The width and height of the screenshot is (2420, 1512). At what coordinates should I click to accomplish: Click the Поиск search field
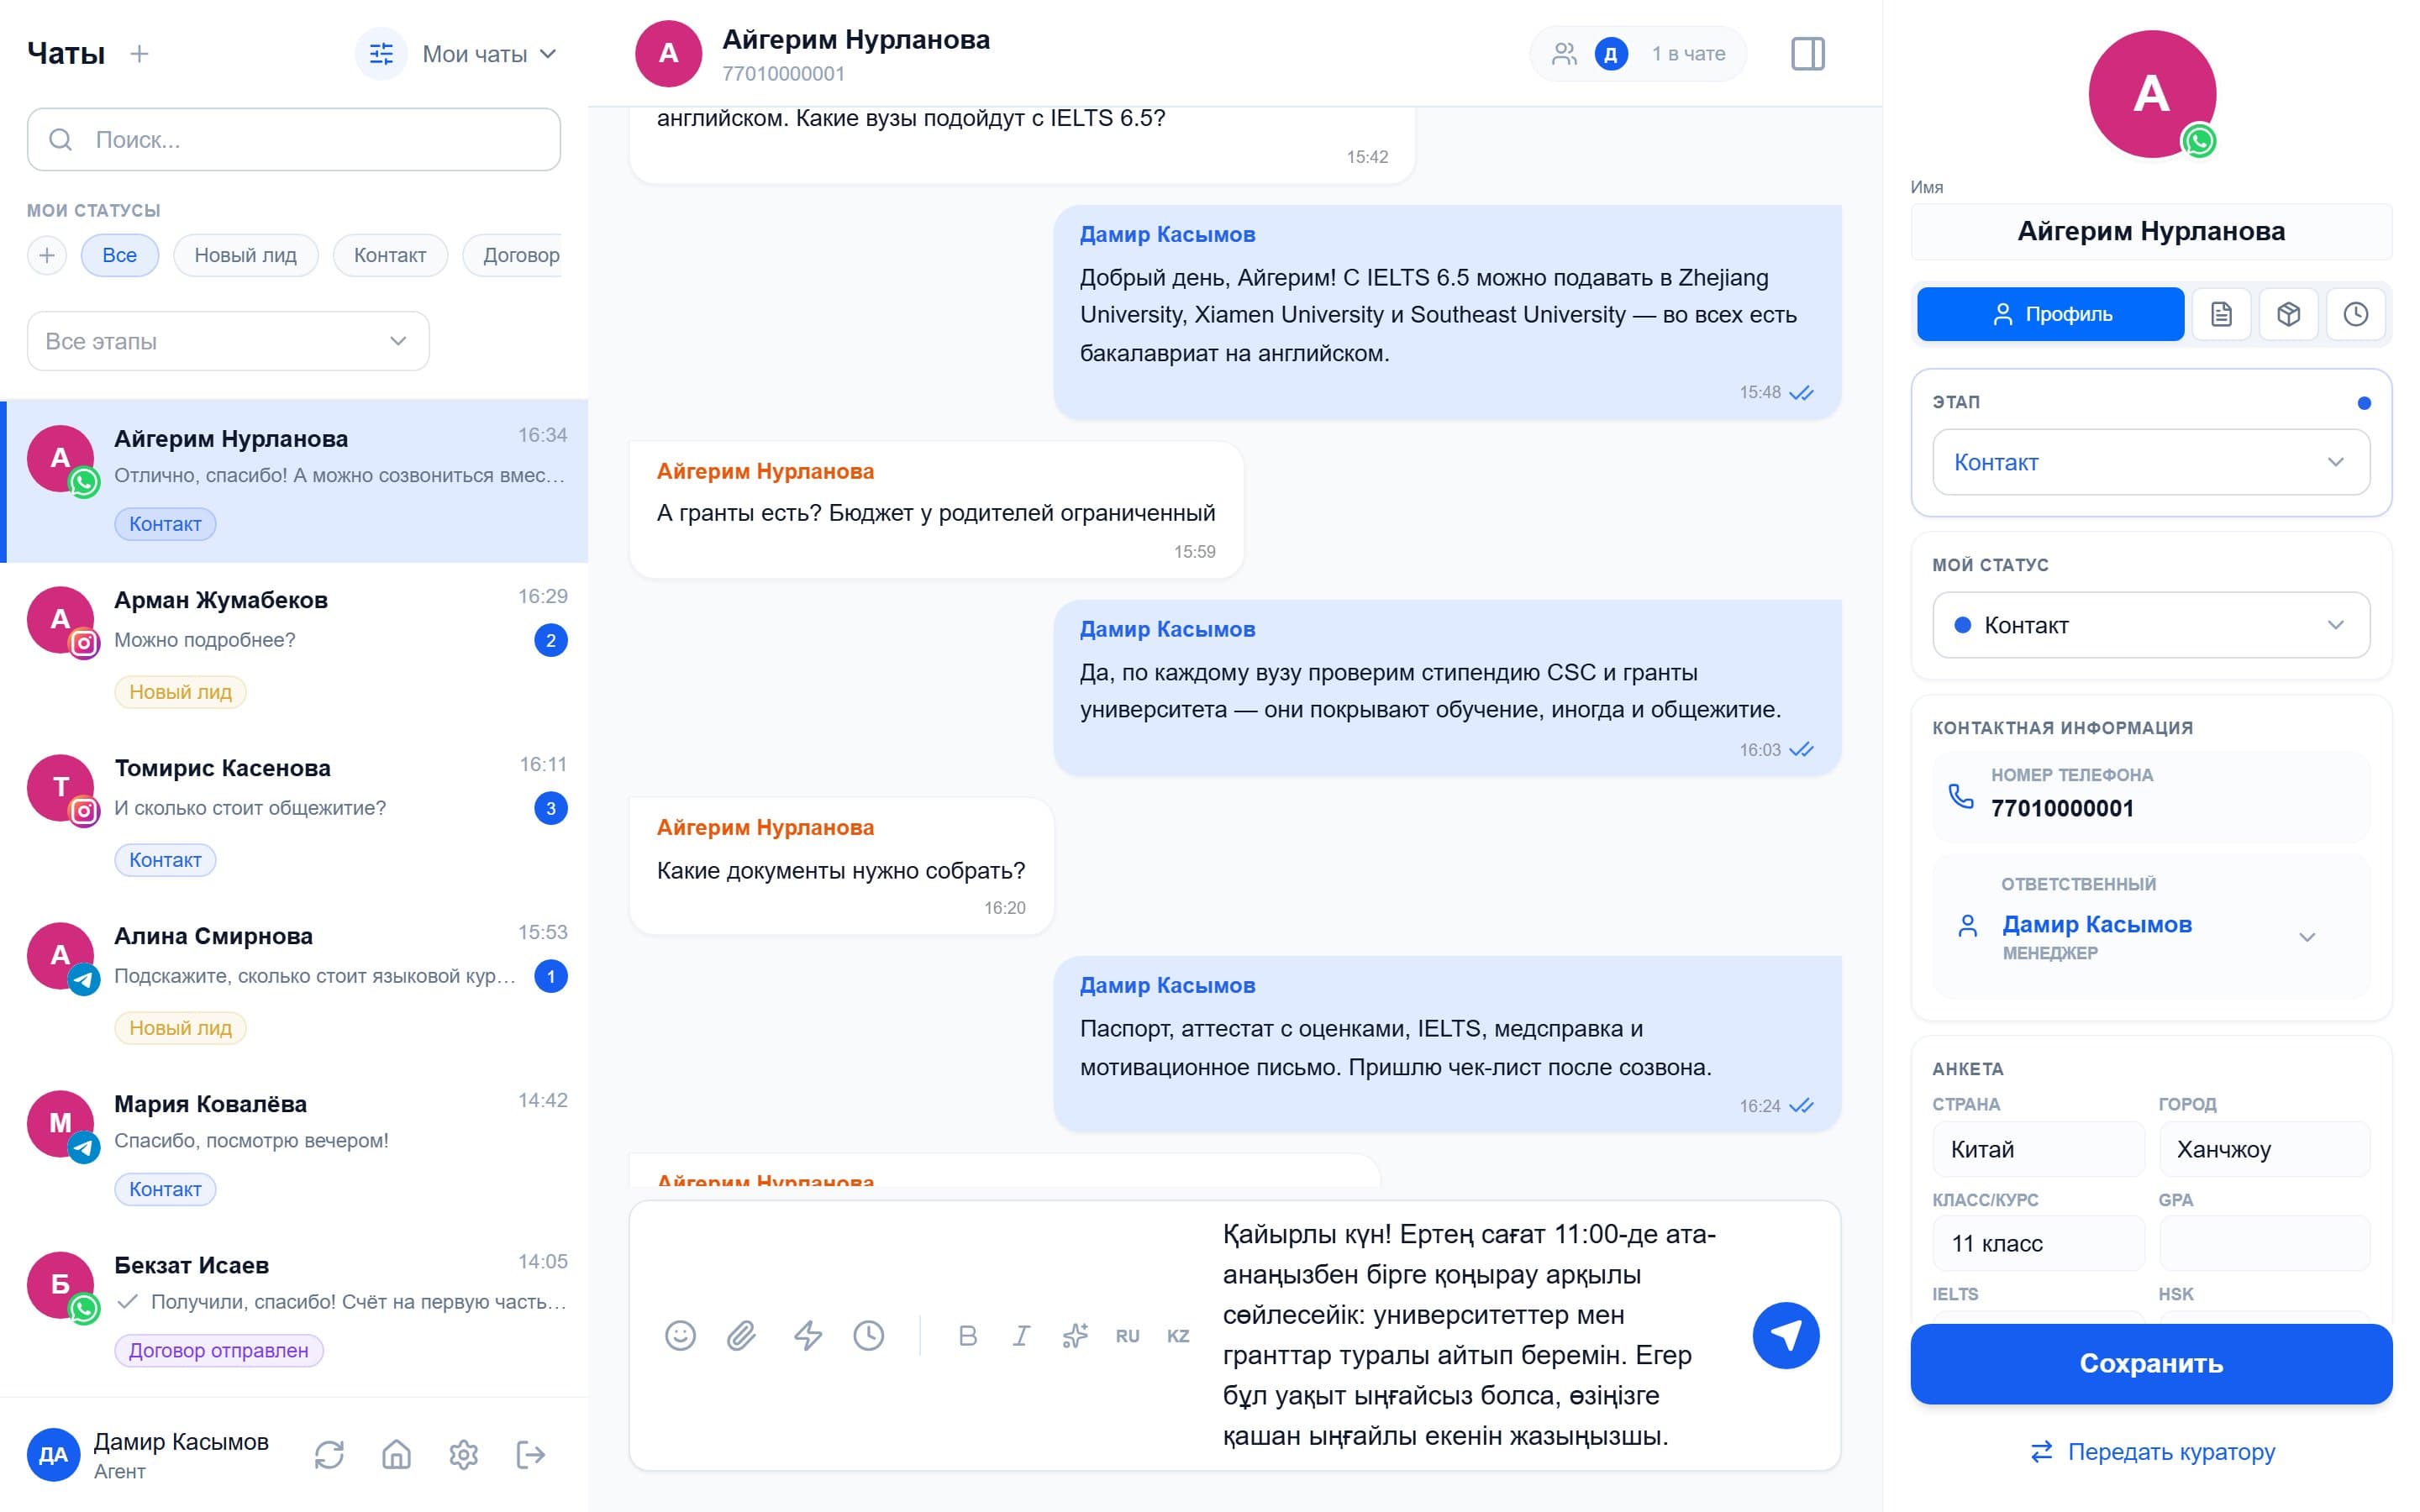(x=294, y=139)
